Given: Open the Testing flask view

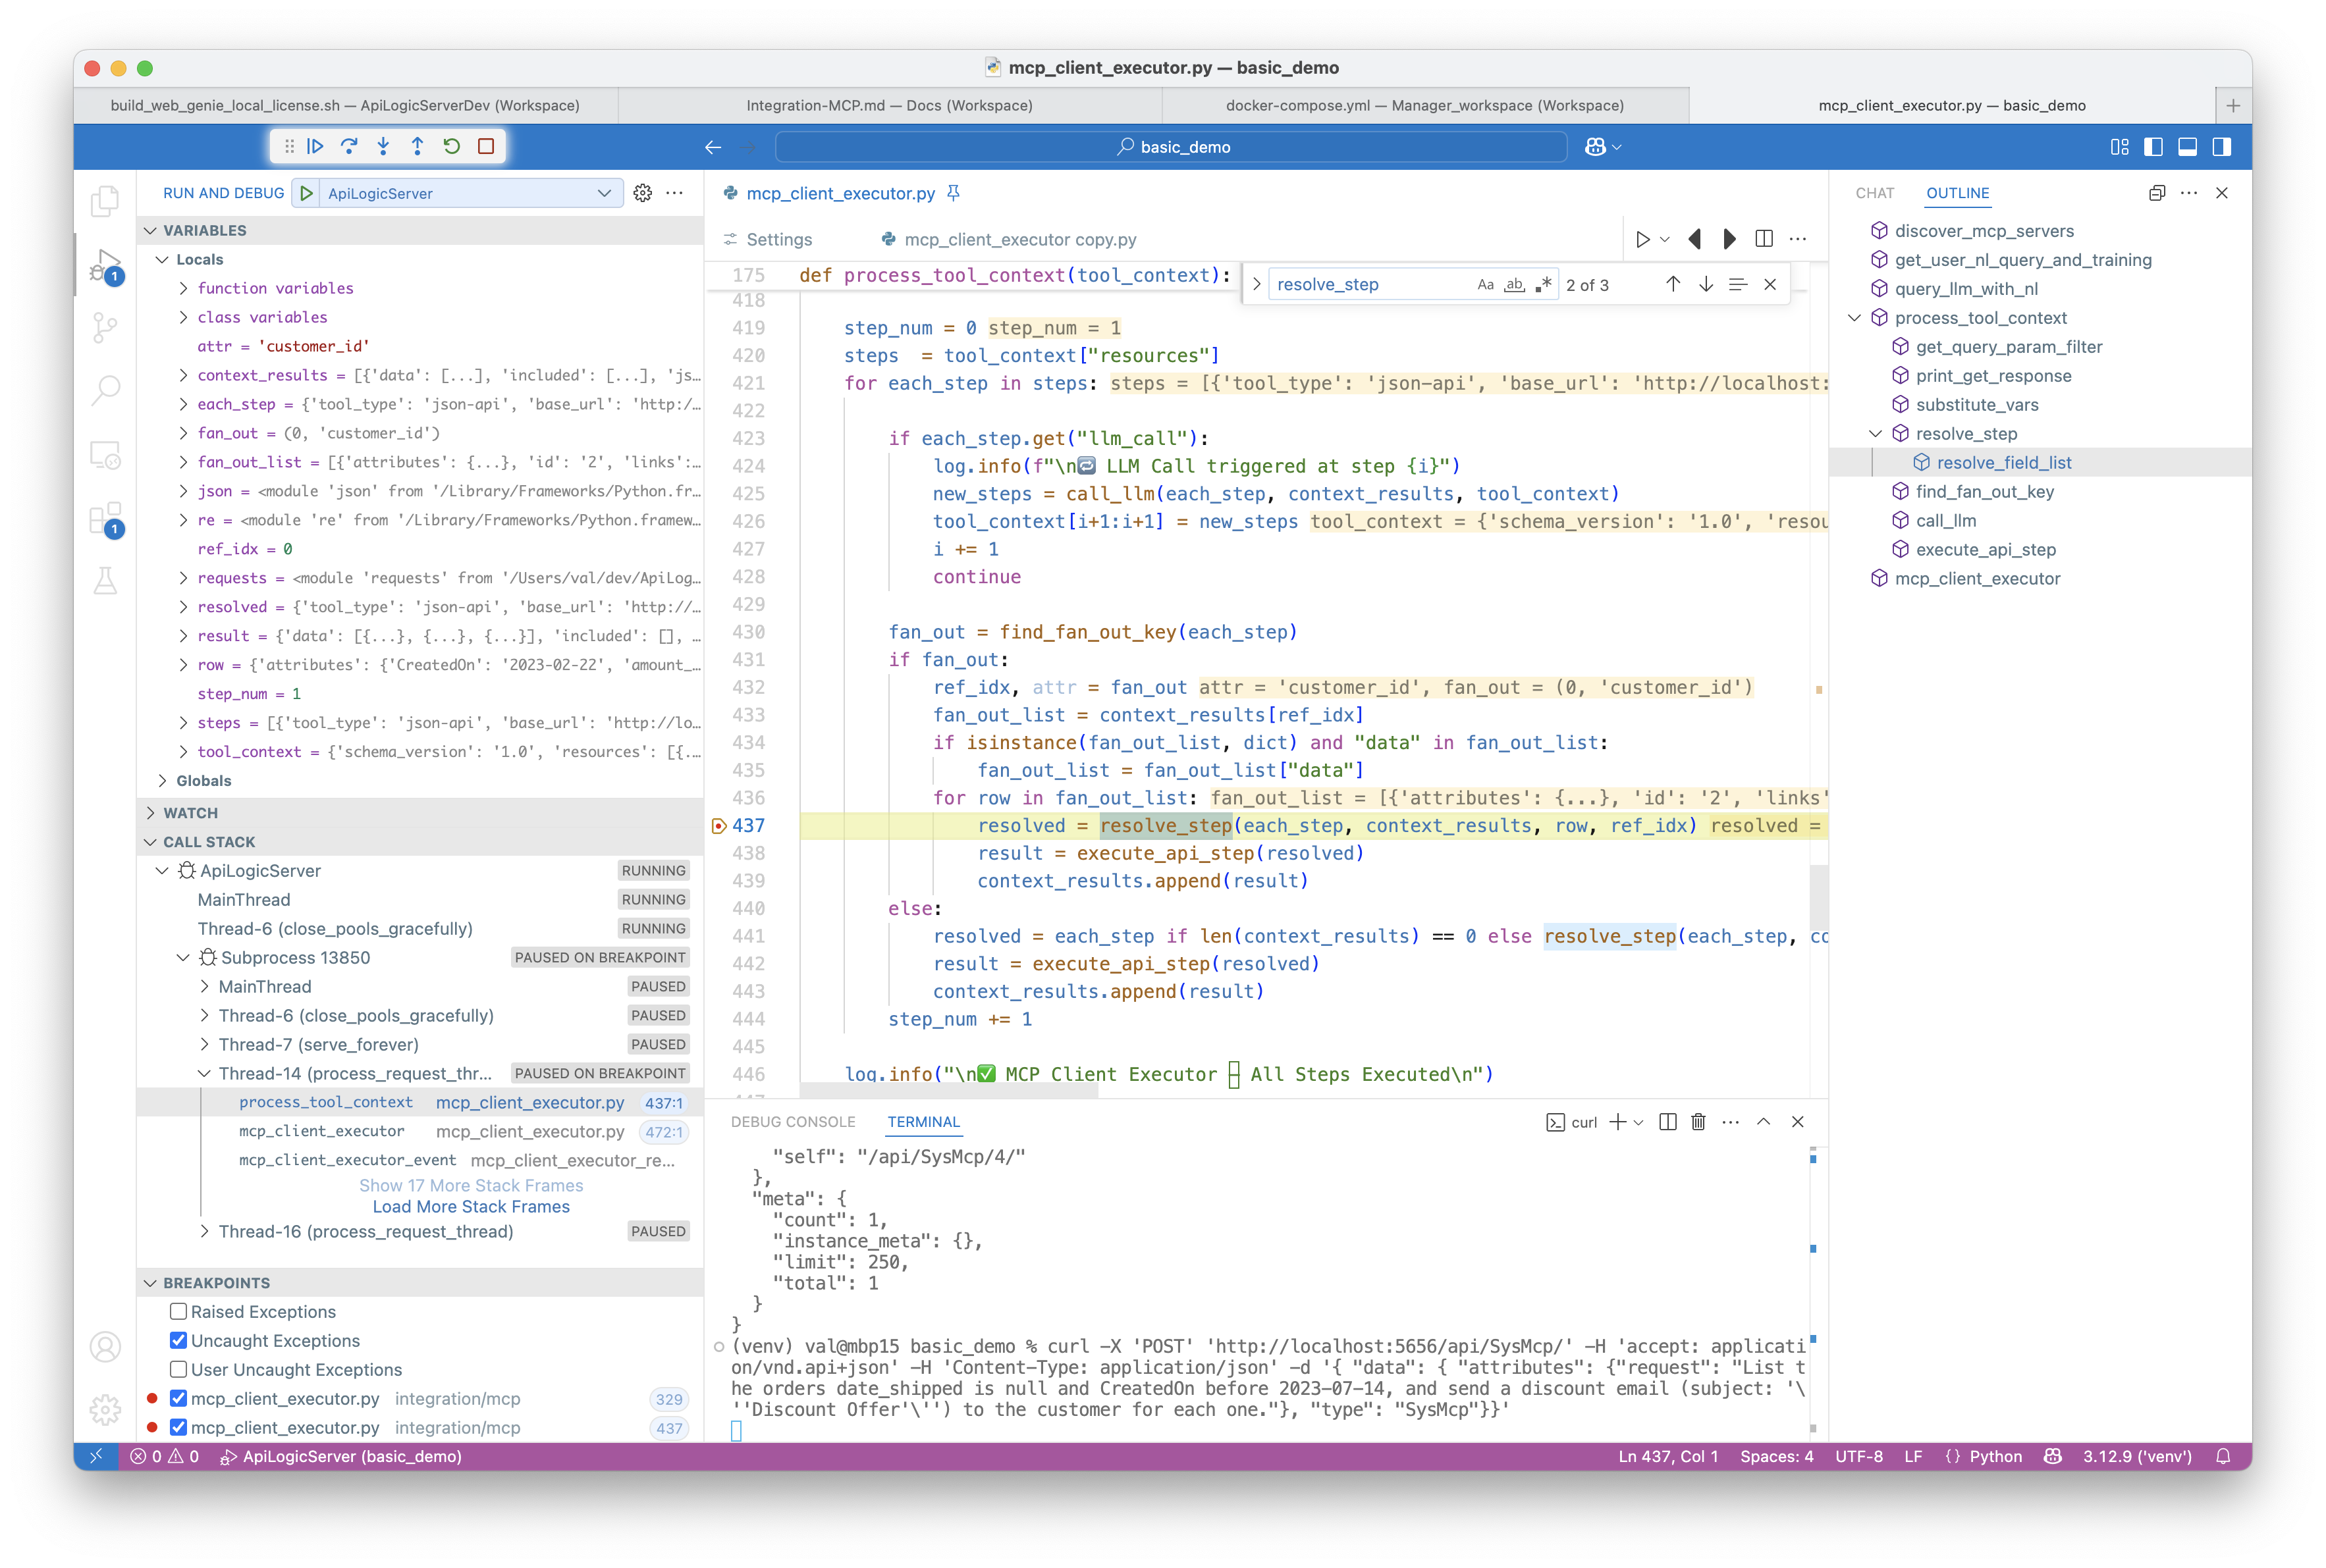Looking at the screenshot, I should 105,581.
